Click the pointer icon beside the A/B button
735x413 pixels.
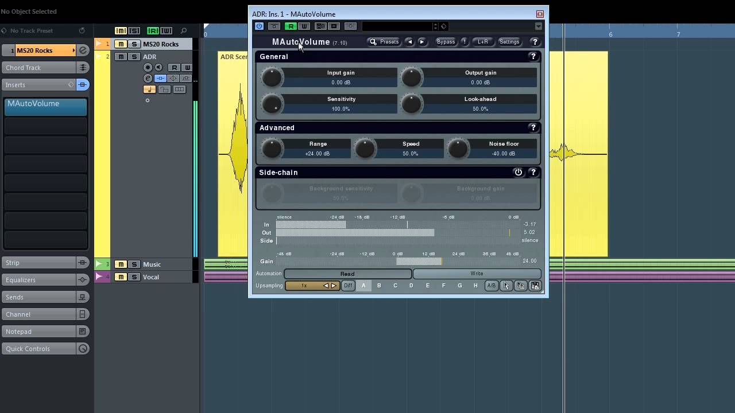506,286
